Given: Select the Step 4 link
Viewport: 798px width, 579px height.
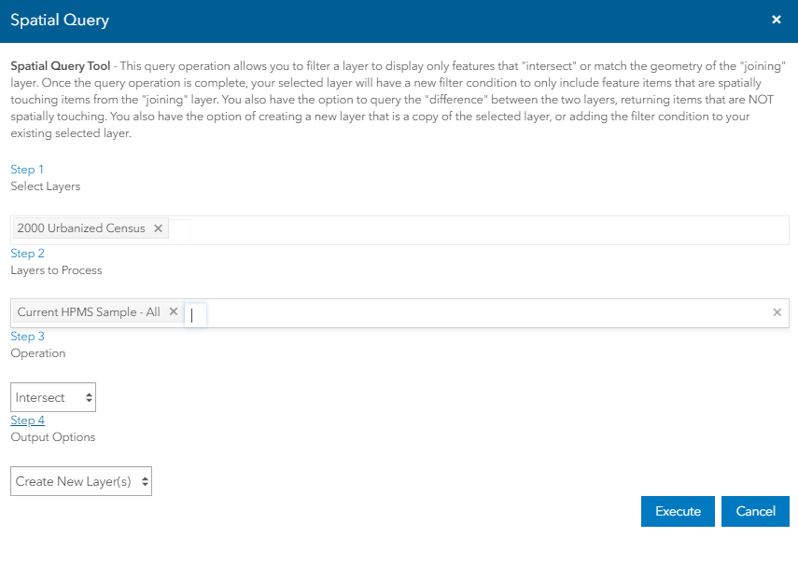Looking at the screenshot, I should (27, 420).
